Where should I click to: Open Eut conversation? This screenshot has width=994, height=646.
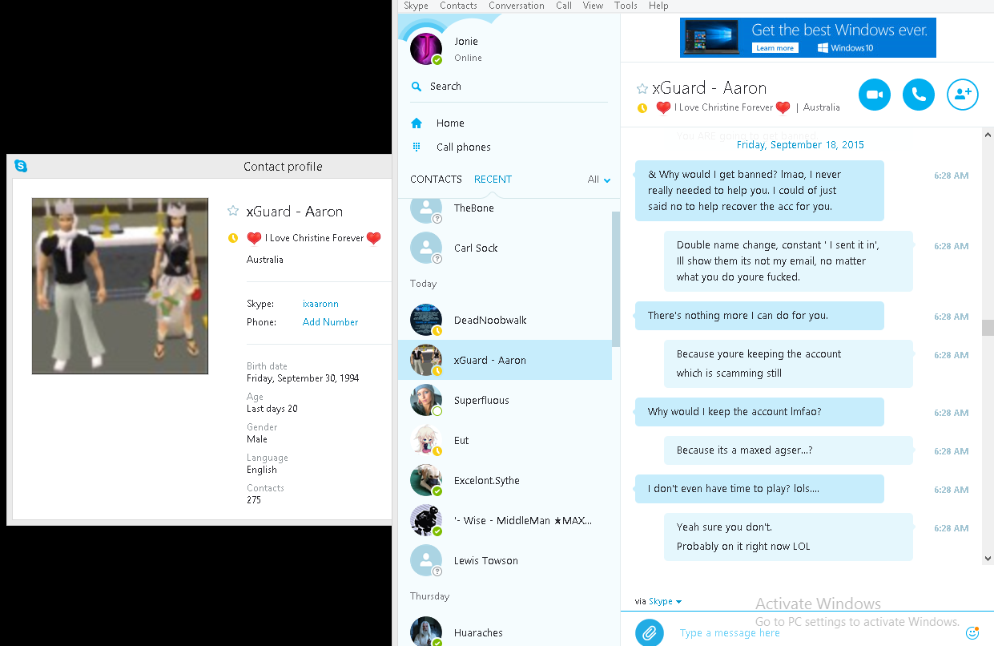[x=505, y=440]
